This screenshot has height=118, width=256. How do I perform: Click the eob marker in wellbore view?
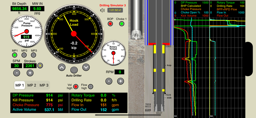click(x=168, y=98)
